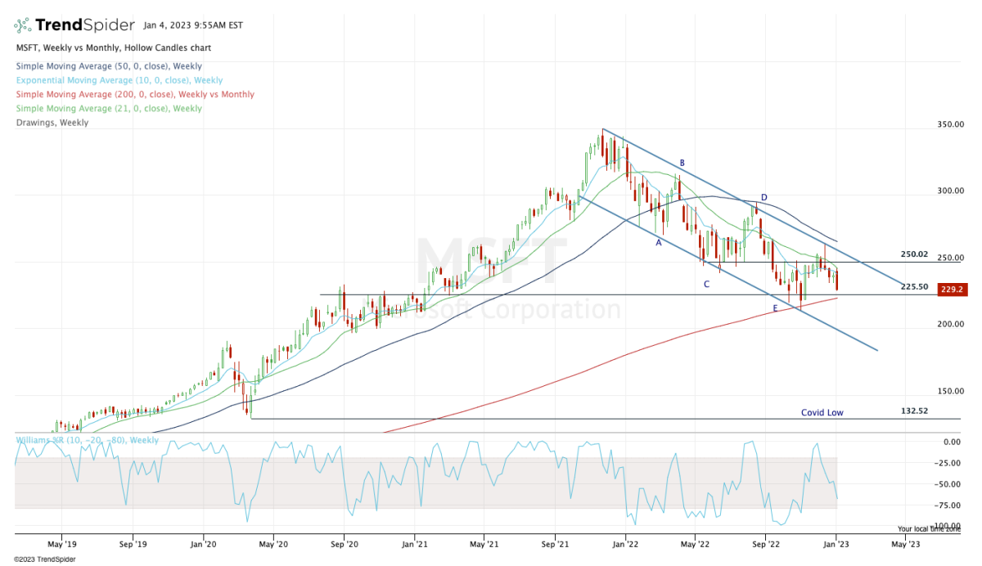This screenshot has height=566, width=982.
Task: Select the wave label D marker
Action: point(764,197)
